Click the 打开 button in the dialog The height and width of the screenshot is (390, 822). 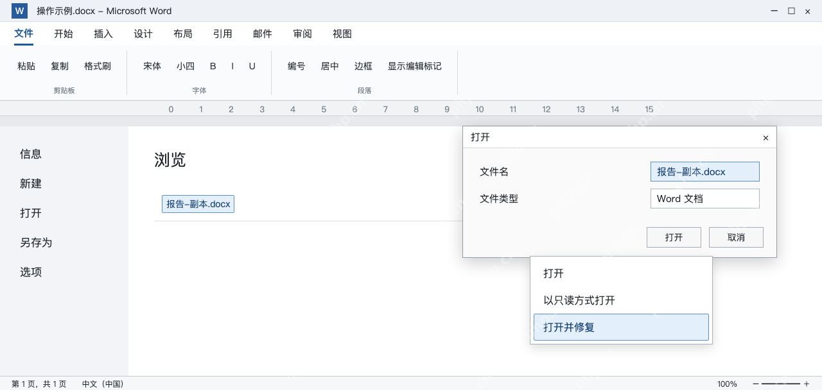(674, 237)
